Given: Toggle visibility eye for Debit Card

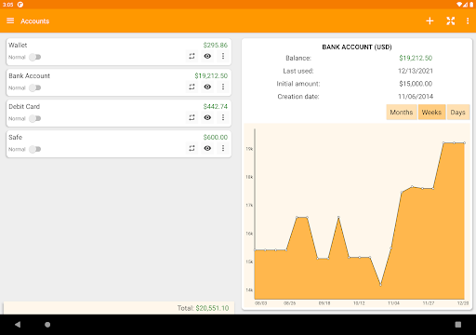Looking at the screenshot, I should coord(207,117).
